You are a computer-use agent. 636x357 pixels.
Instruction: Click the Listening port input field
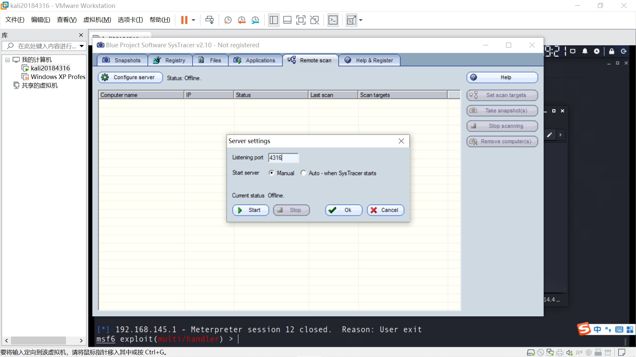283,158
